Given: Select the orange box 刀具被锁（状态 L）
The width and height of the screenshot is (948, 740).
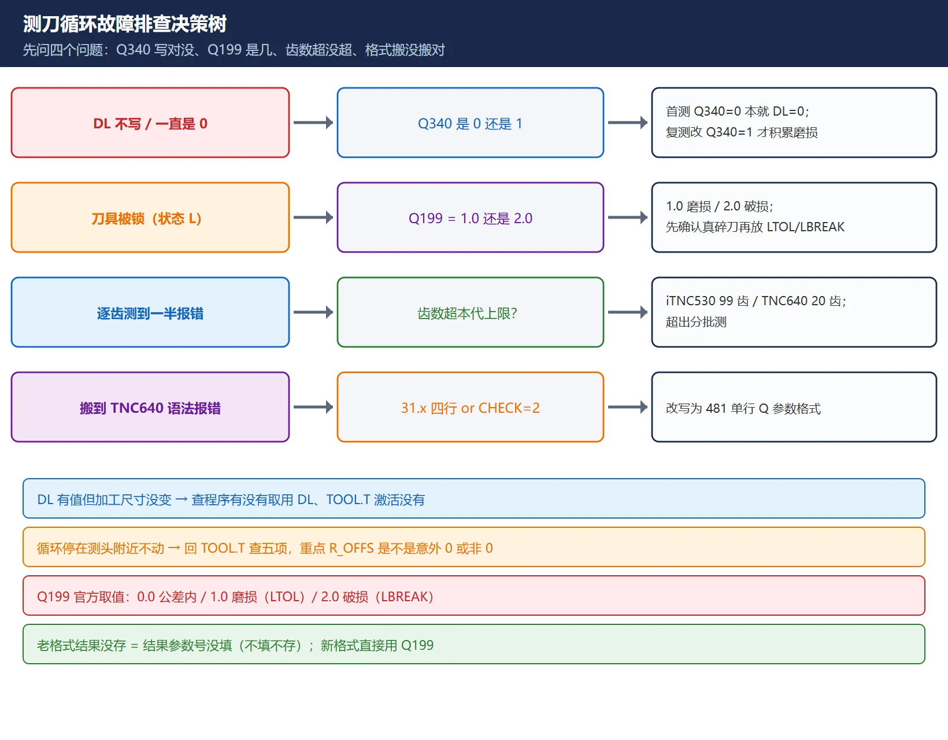Looking at the screenshot, I should pyautogui.click(x=150, y=217).
